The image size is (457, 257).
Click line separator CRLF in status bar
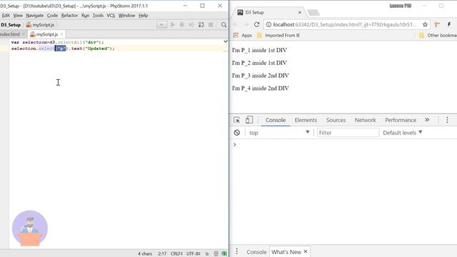click(x=176, y=254)
